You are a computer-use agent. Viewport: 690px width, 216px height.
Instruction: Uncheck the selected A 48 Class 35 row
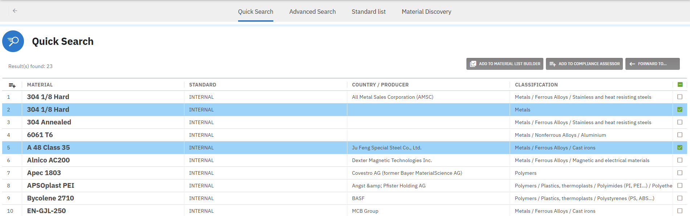coord(680,148)
